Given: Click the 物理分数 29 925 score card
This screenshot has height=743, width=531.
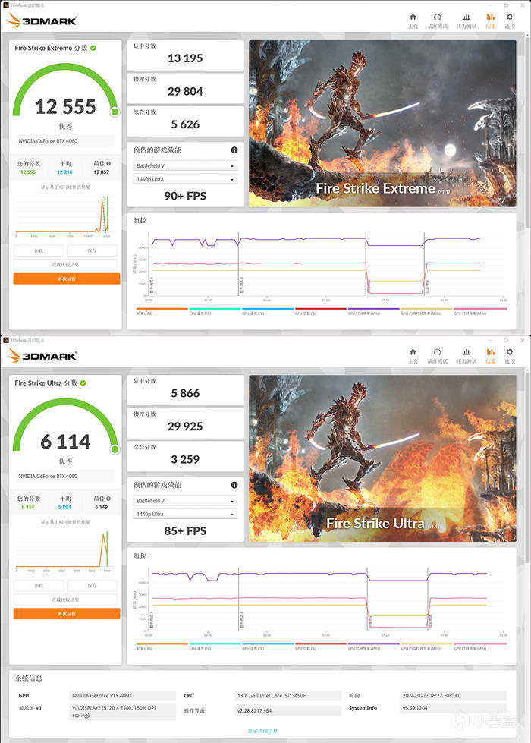Looking at the screenshot, I should coord(185,423).
